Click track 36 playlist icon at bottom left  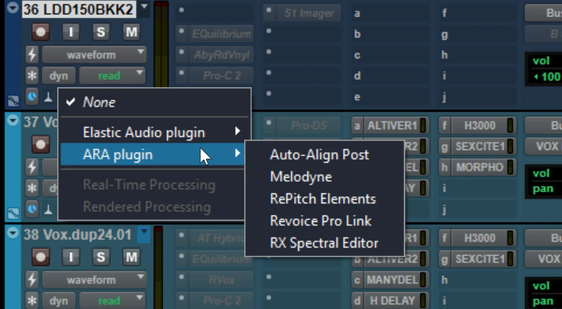tap(13, 100)
